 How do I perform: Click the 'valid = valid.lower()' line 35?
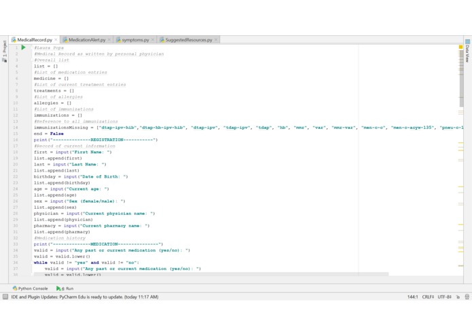click(x=62, y=256)
